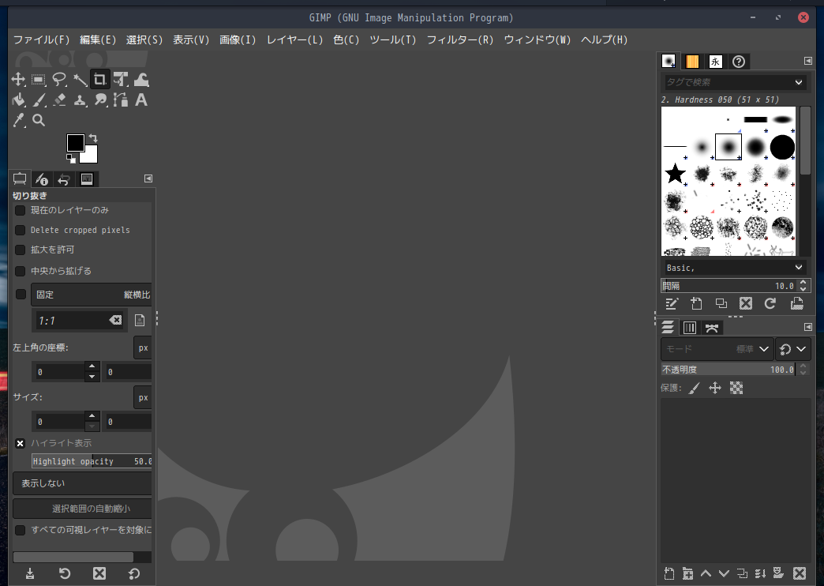Reset colors to default black and white
Screen dimensions: 824x586
pyautogui.click(x=71, y=158)
